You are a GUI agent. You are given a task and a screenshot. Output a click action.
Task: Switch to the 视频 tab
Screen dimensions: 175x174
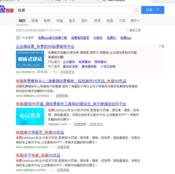[x=97, y=21]
